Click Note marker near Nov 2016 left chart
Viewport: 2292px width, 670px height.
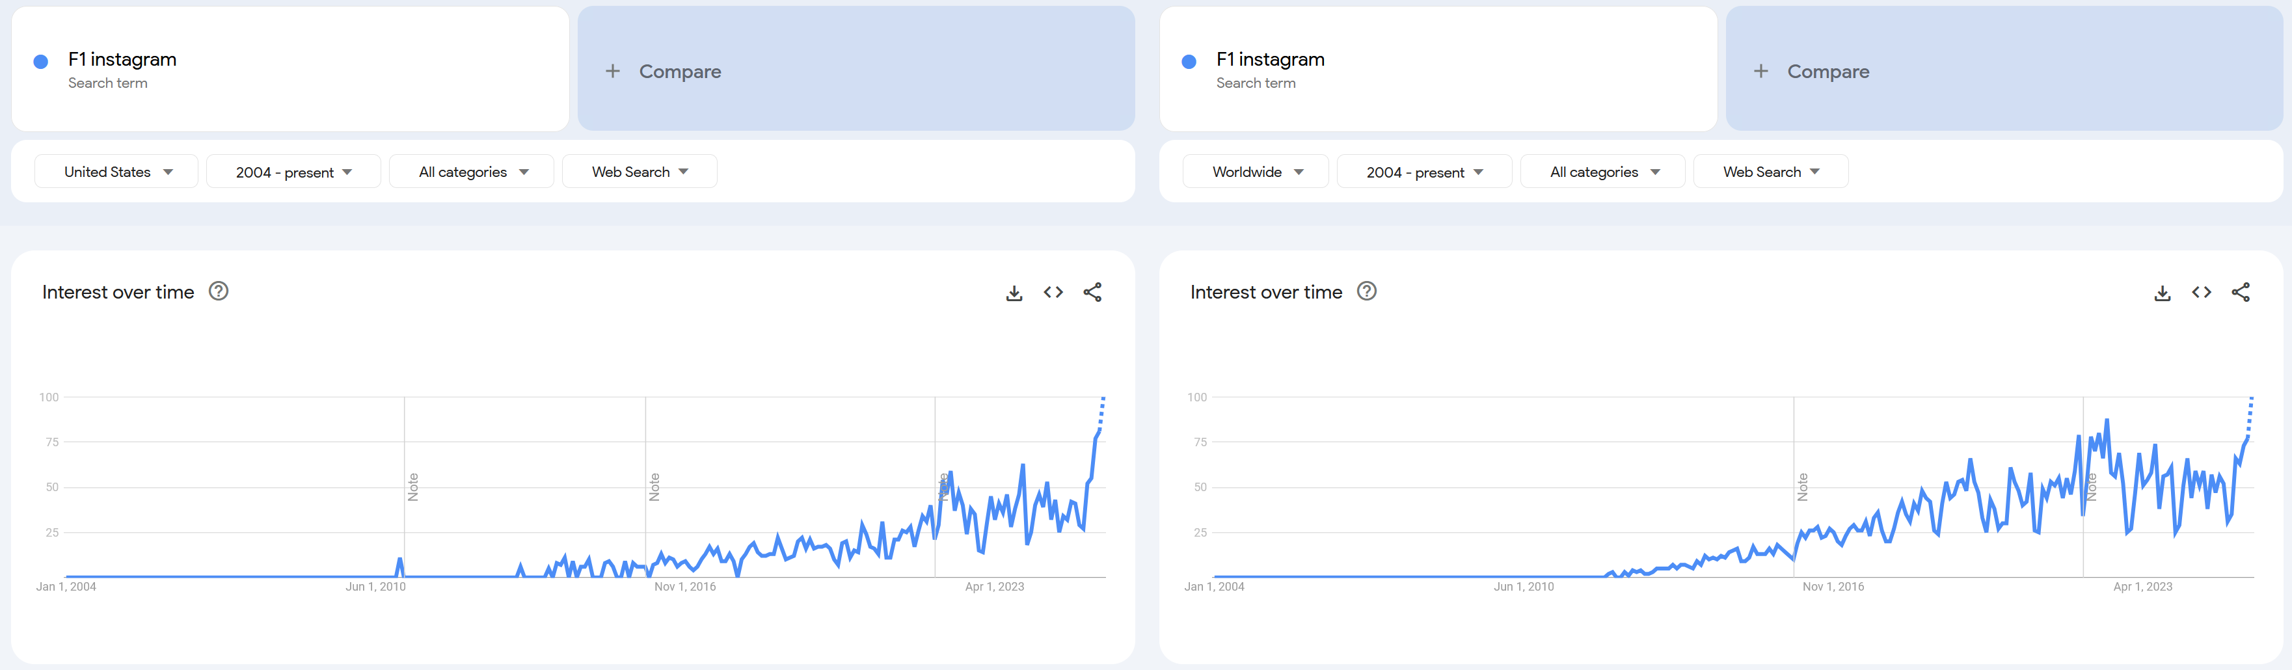pos(654,487)
